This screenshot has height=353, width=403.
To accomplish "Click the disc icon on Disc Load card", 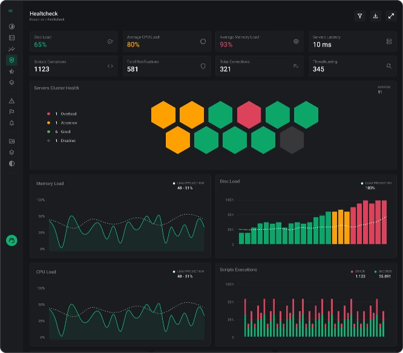I will [x=110, y=41].
